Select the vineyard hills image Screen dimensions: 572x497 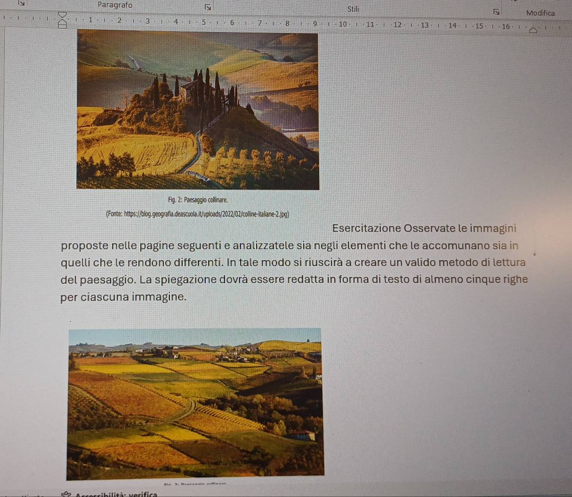pos(195,403)
